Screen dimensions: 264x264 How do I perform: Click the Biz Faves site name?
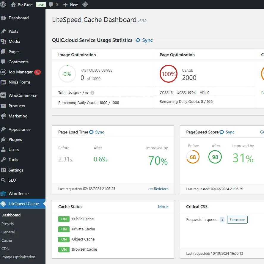[26, 4]
